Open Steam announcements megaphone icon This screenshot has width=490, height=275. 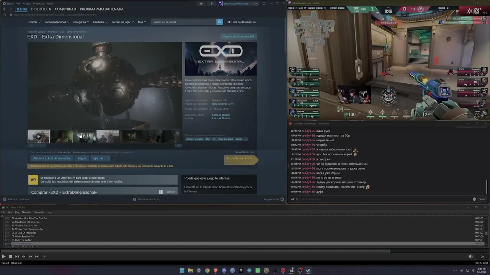coord(201,4)
